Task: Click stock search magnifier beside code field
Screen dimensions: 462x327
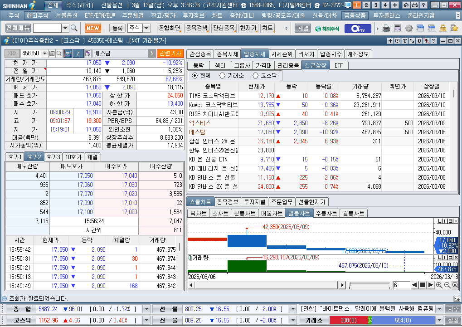Action: tap(59, 54)
